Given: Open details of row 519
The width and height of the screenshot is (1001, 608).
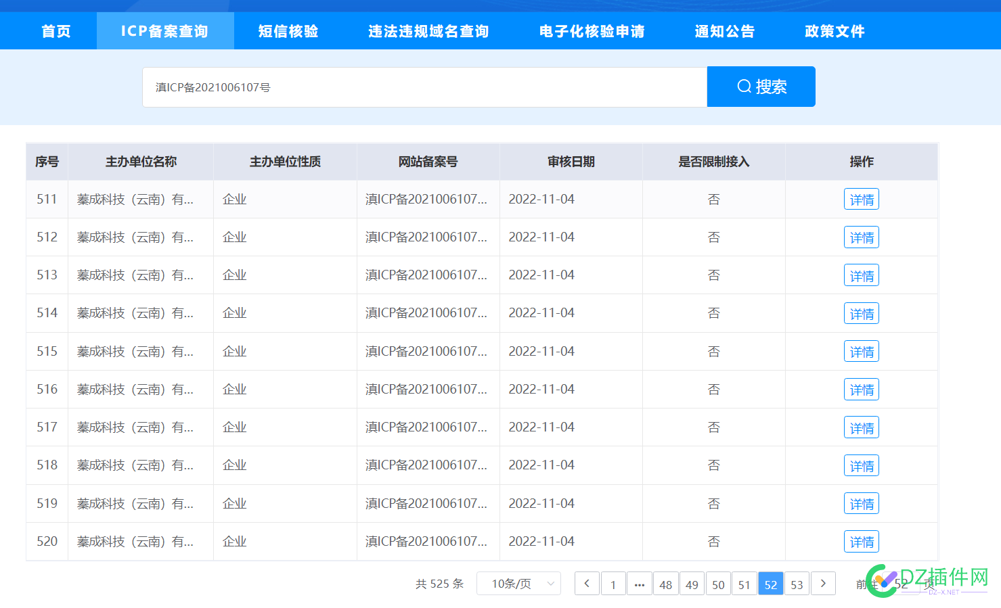Looking at the screenshot, I should [x=862, y=504].
